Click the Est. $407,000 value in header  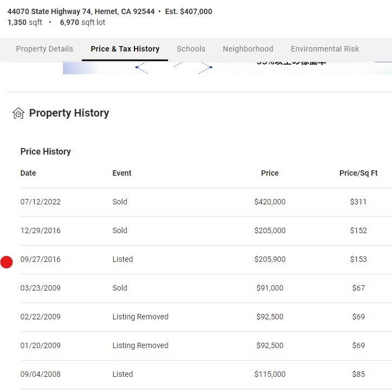[x=189, y=11]
